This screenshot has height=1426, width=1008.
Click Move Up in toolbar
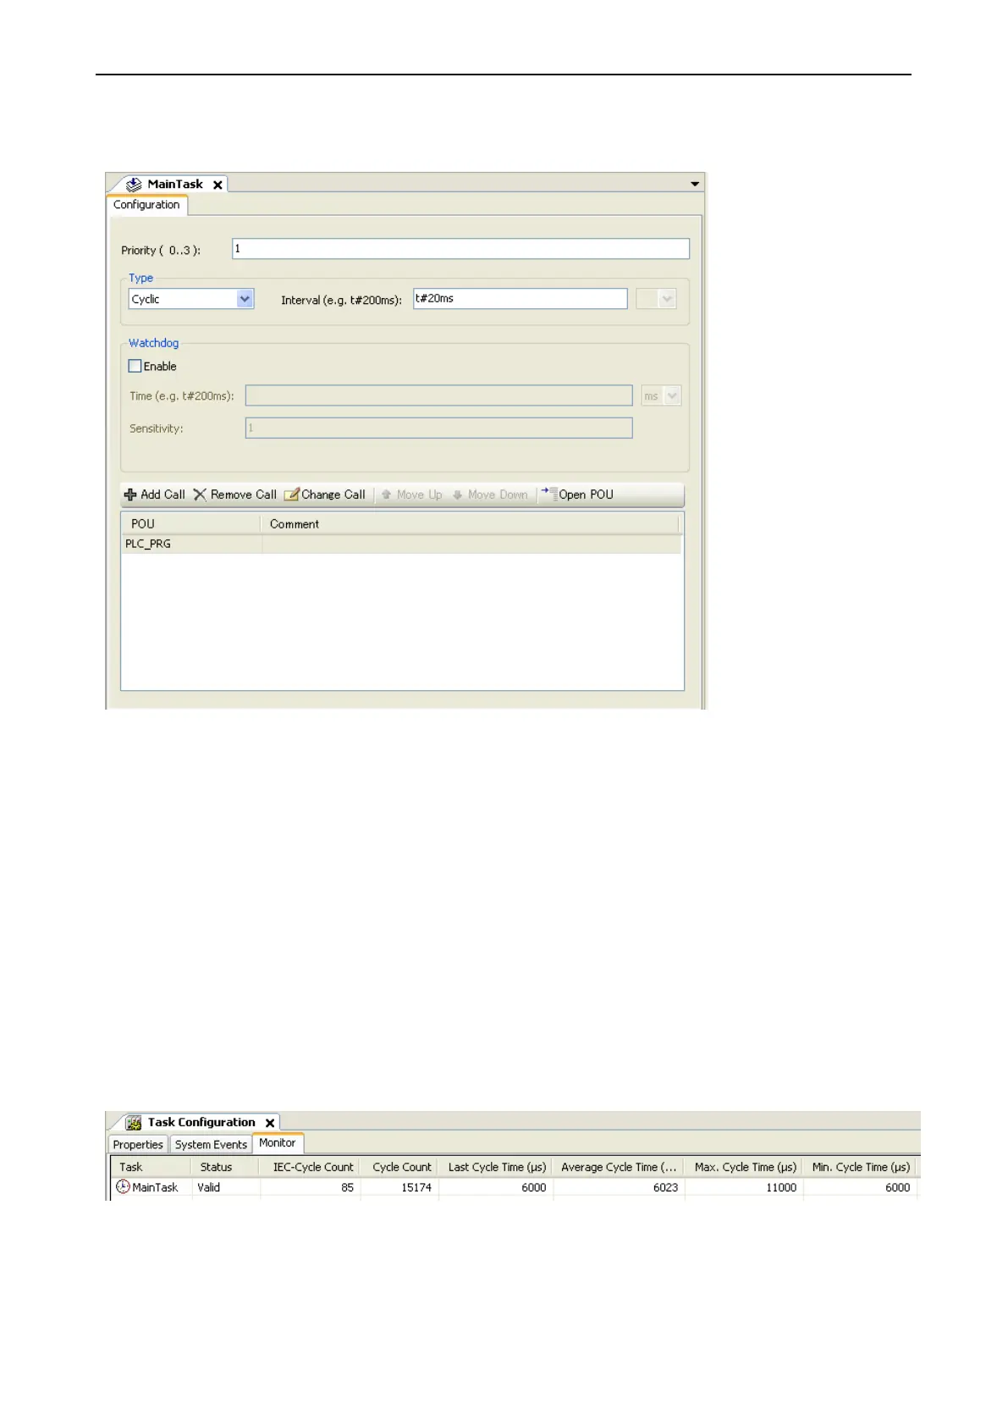(412, 495)
